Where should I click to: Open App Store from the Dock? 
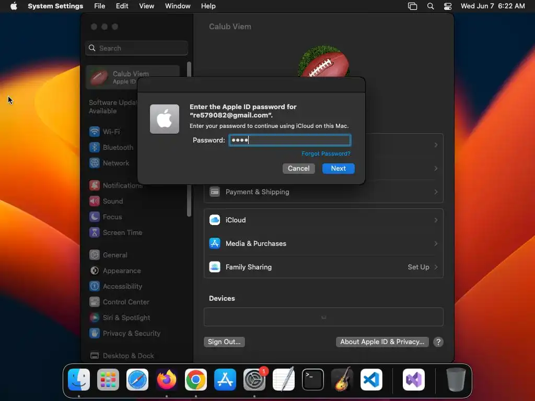(225, 380)
